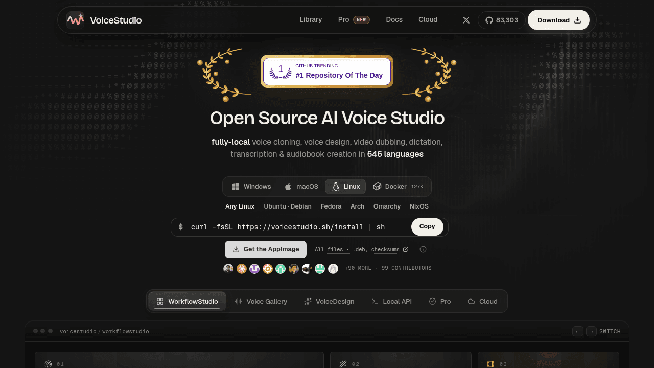Select the Windows platform tab
This screenshot has height=368, width=654.
point(251,187)
